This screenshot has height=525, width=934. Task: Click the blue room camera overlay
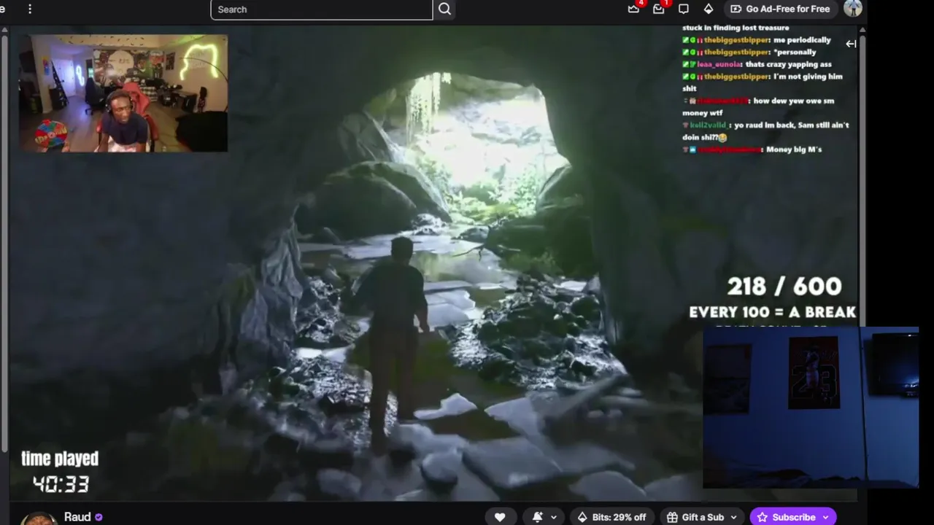[x=811, y=408]
